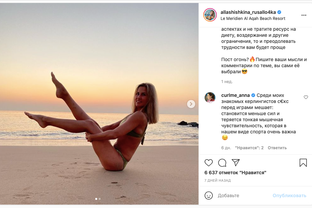Reply to comment via "Ответить"
Viewport: 312px width, 208px height.
point(277,148)
